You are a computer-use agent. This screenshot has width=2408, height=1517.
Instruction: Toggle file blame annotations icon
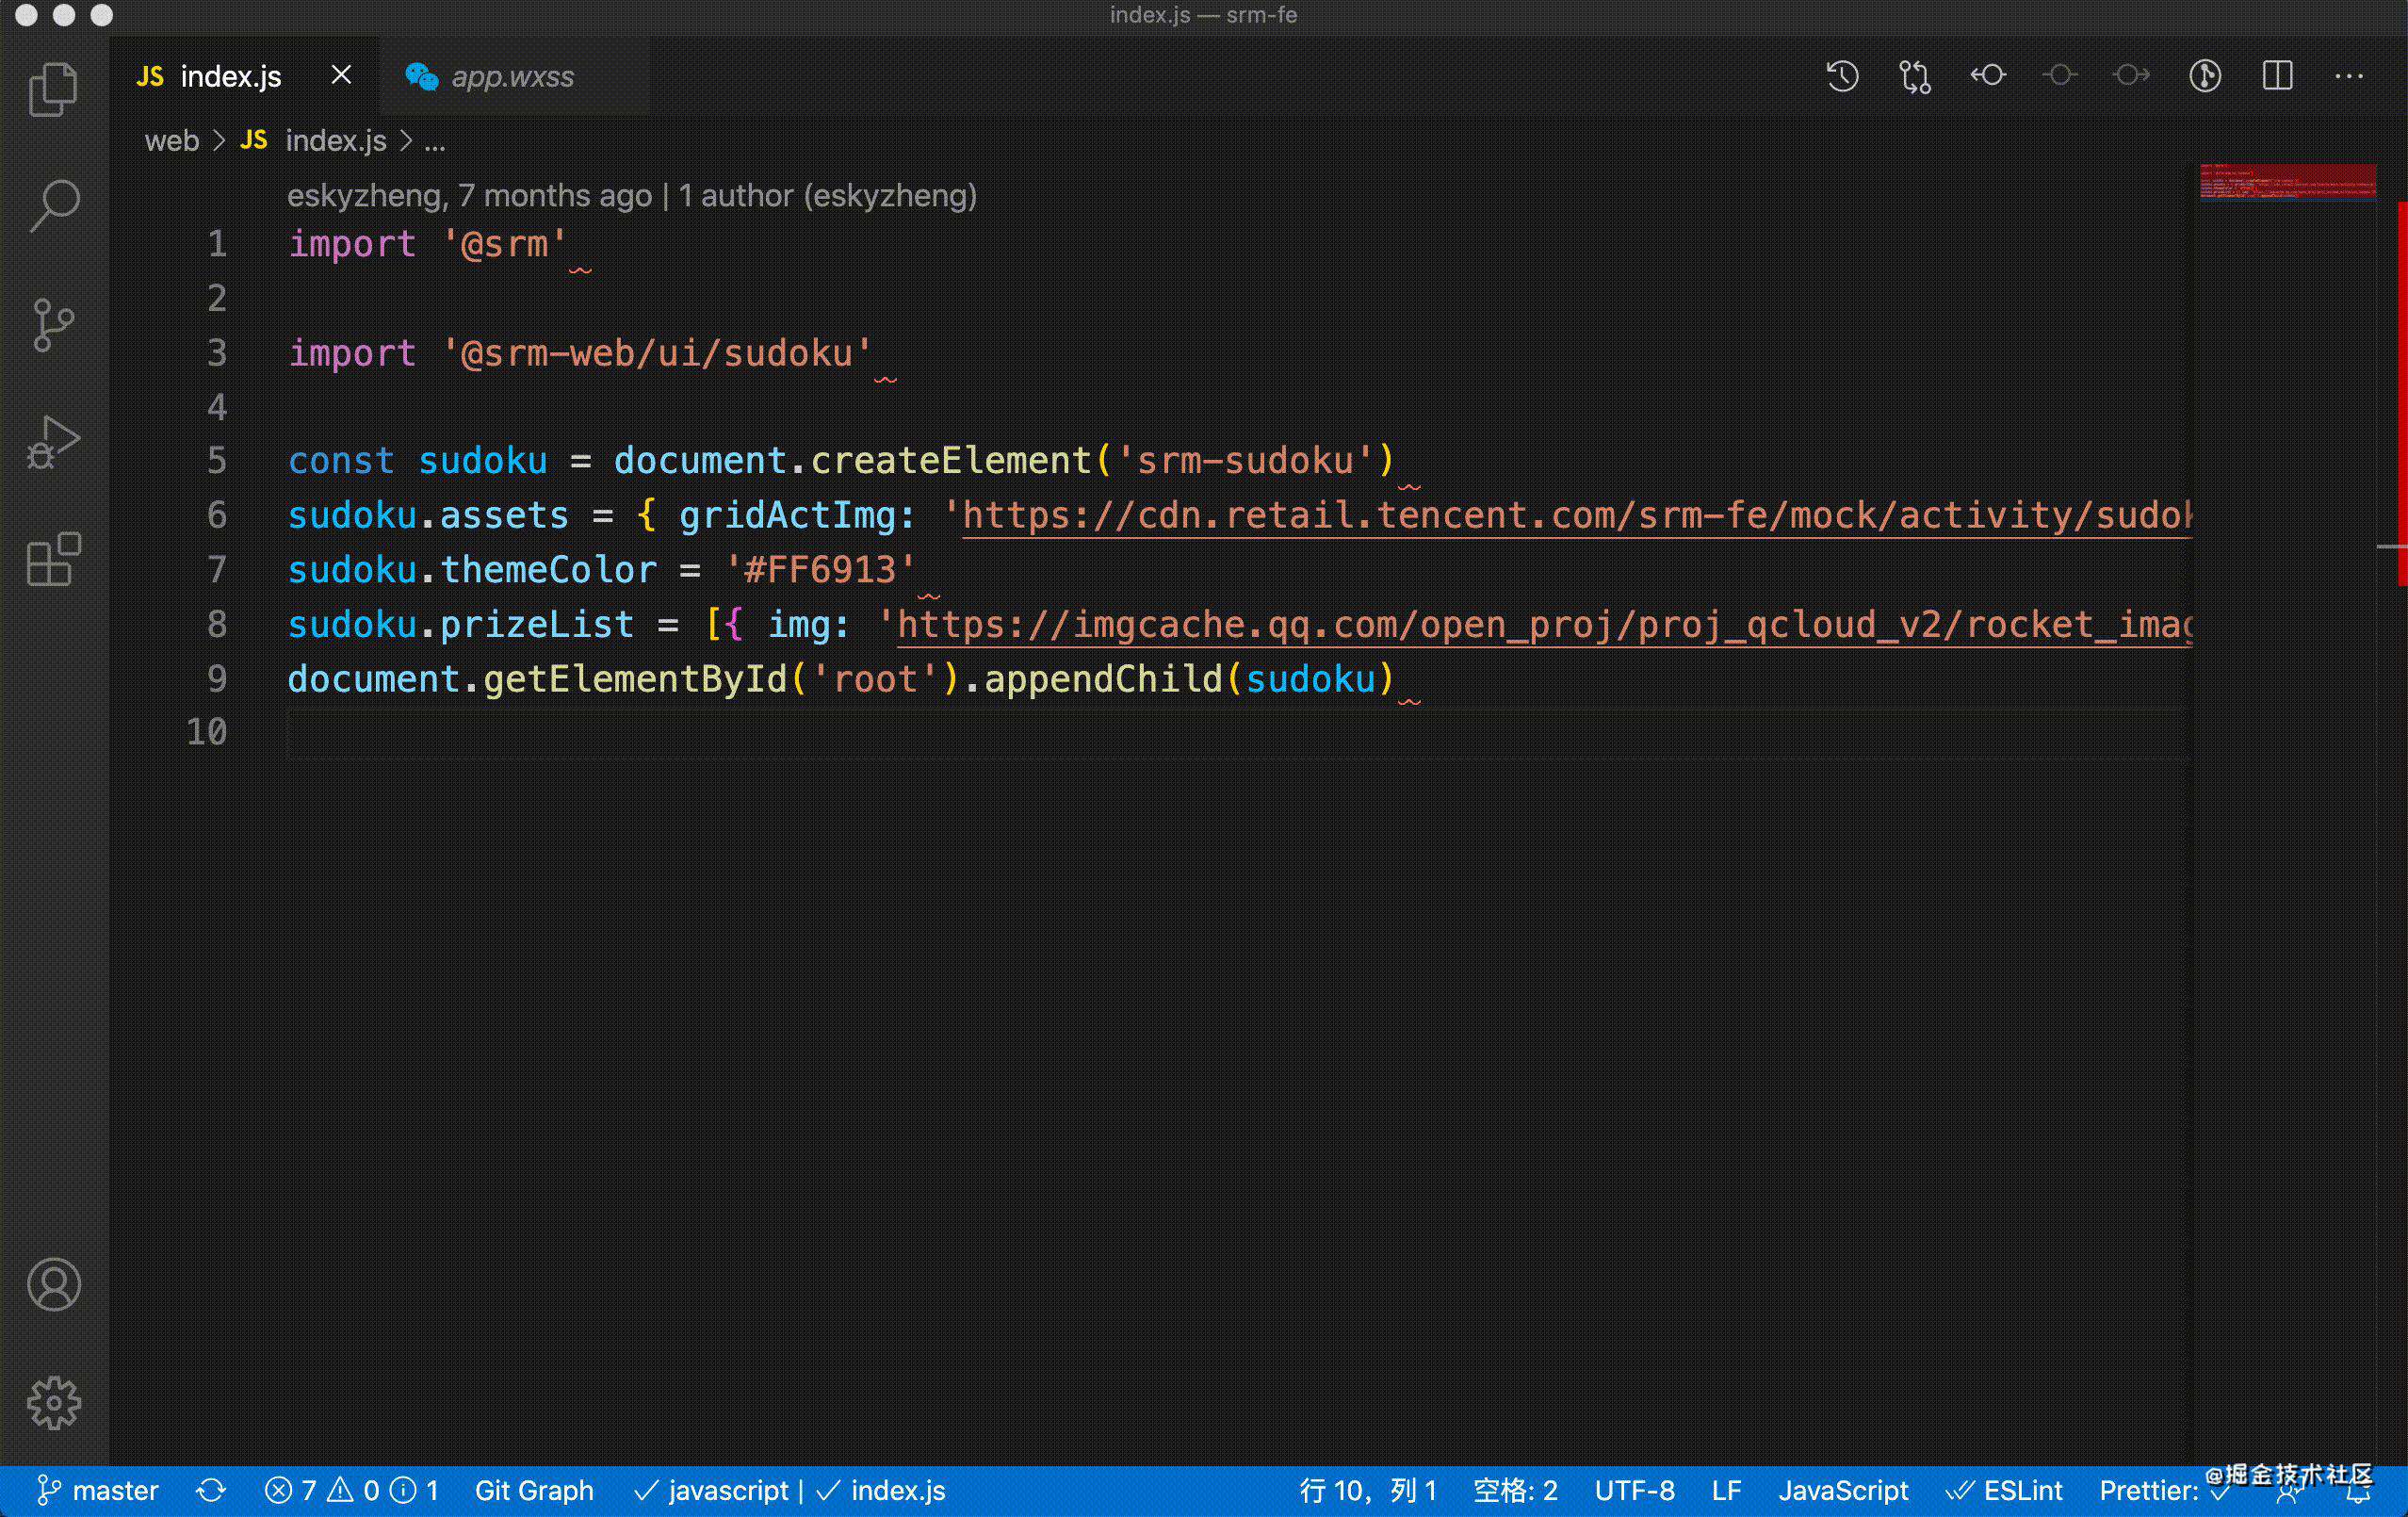[2205, 76]
